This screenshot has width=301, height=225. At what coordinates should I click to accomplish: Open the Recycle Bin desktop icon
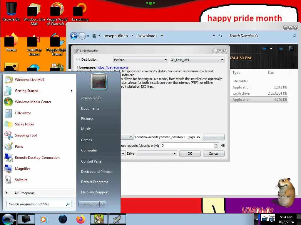11,11
